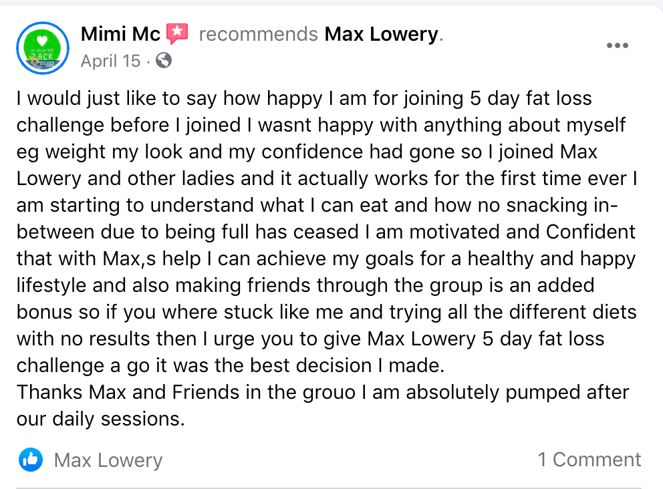This screenshot has height=489, width=663.
Task: Expand the 1 Comment link
Action: coord(589,460)
